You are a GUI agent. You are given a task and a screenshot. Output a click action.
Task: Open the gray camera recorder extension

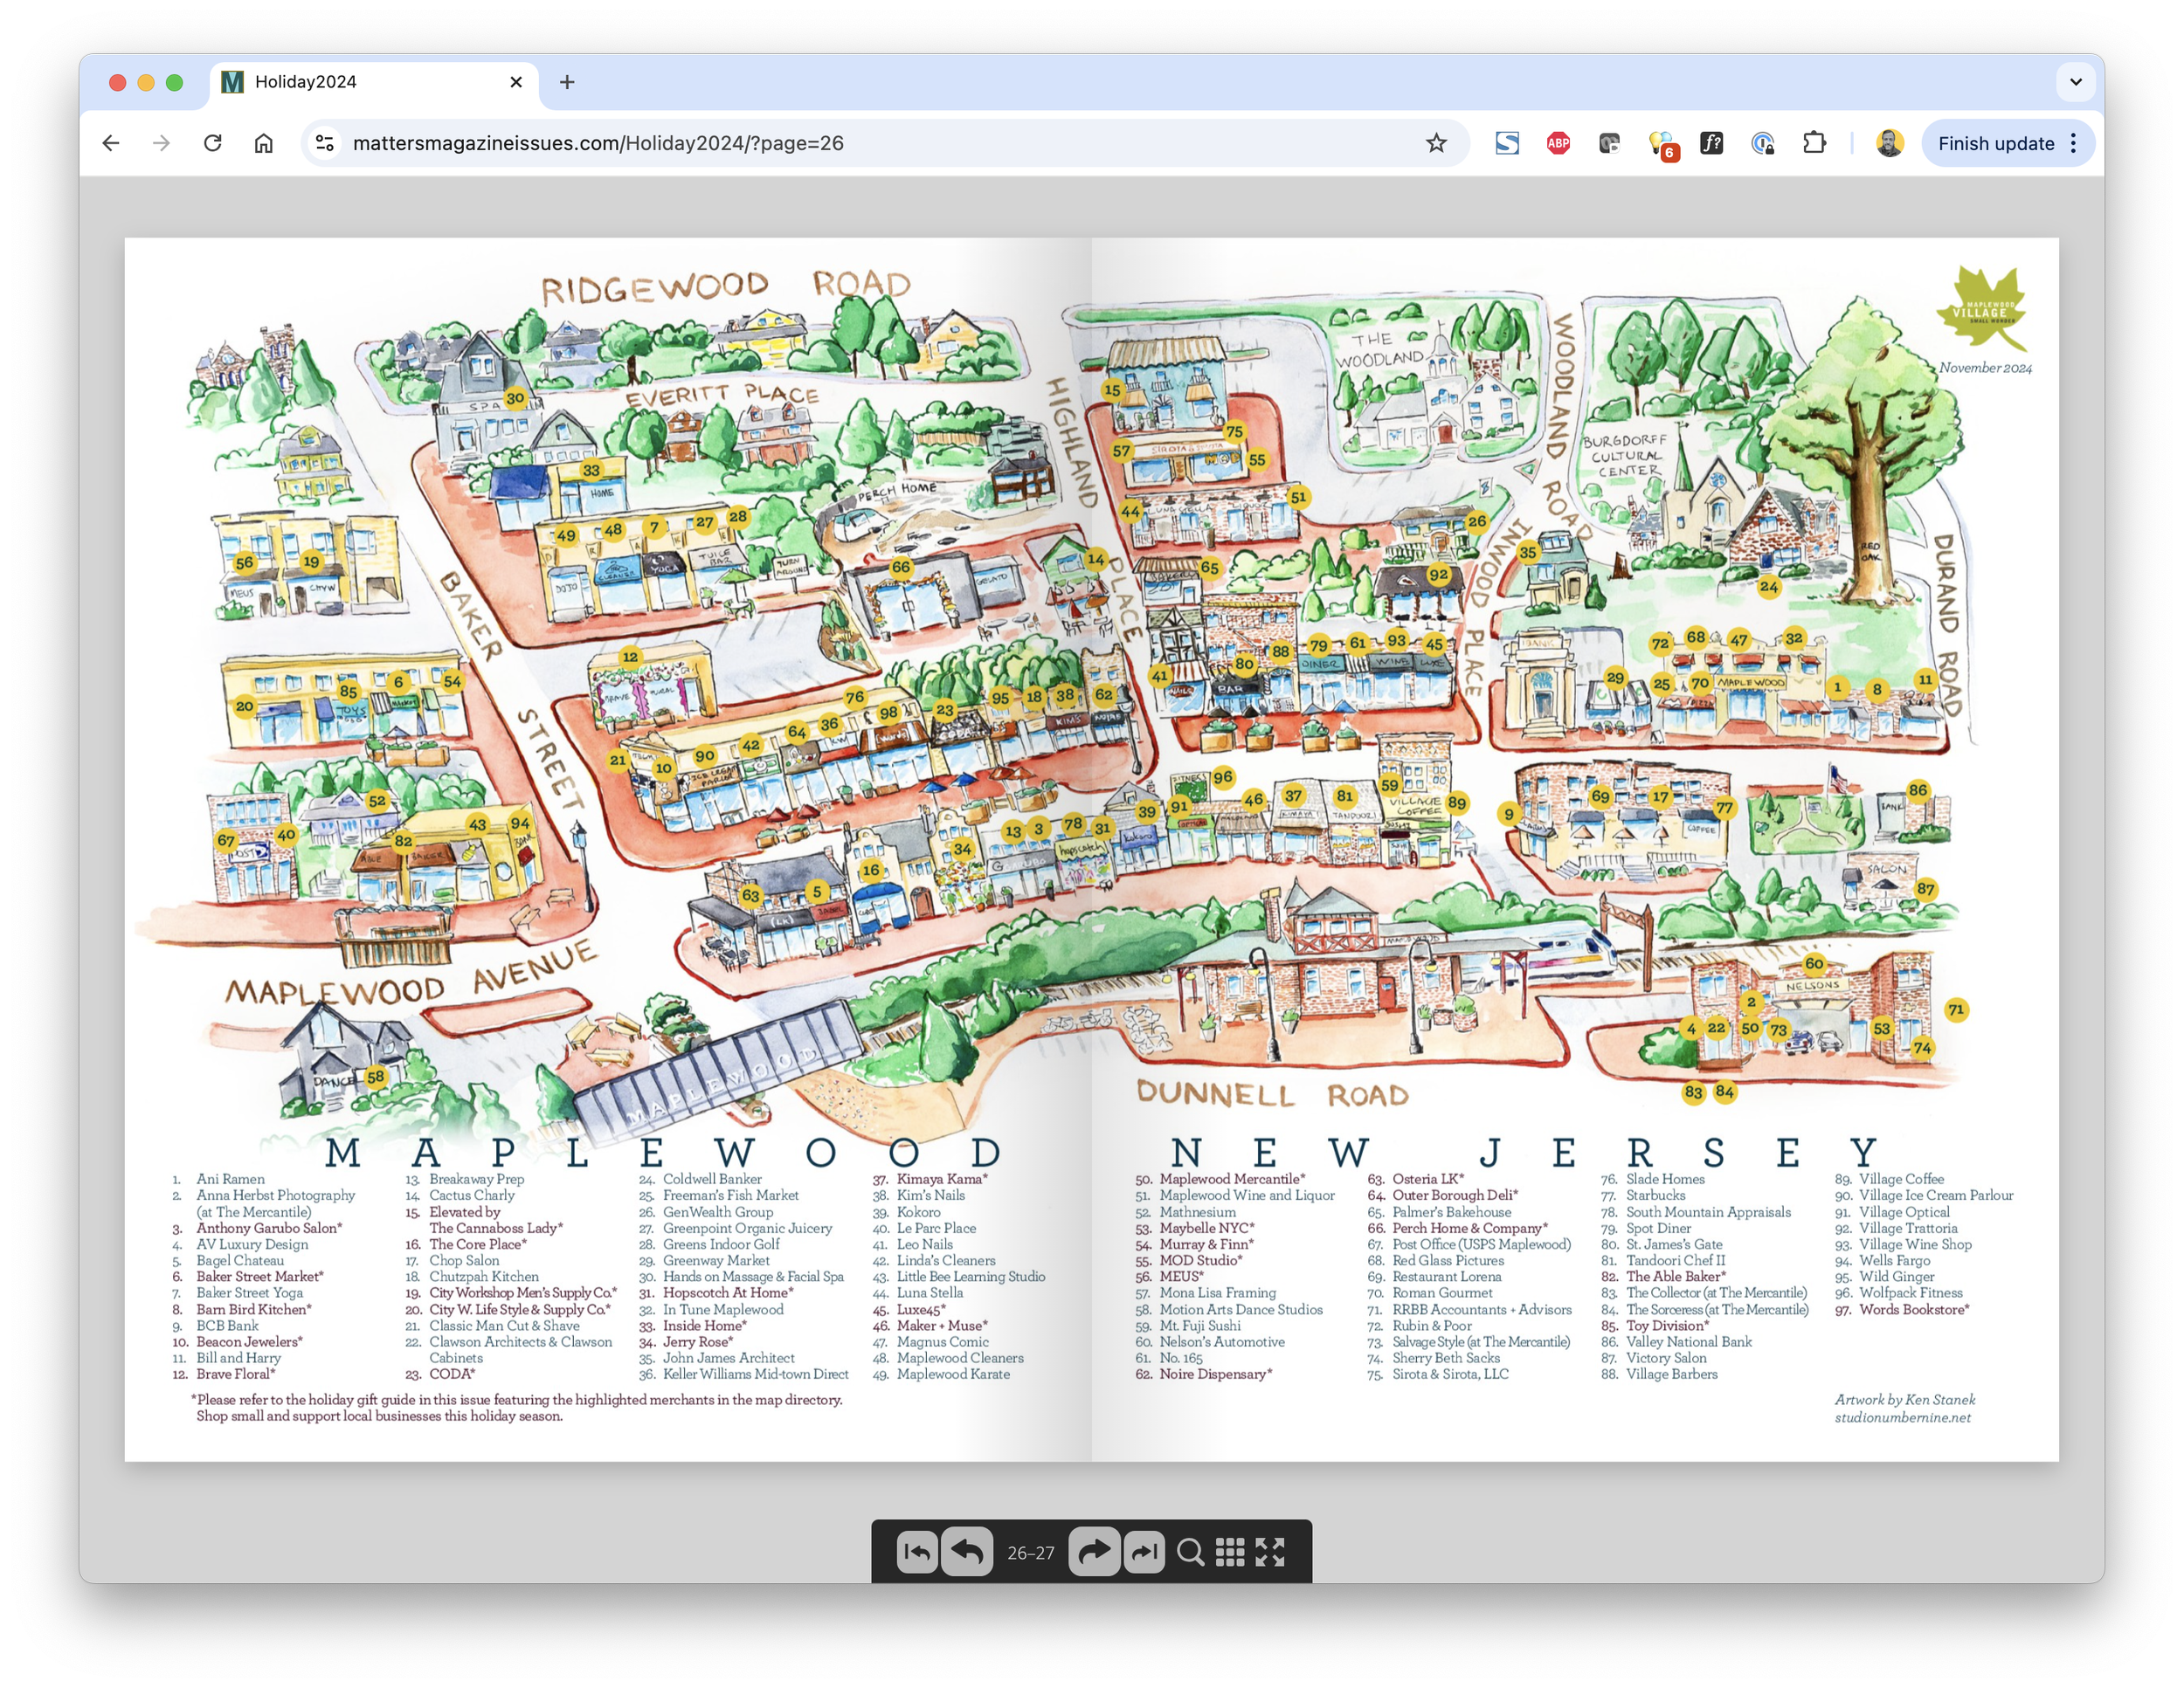coord(1609,143)
